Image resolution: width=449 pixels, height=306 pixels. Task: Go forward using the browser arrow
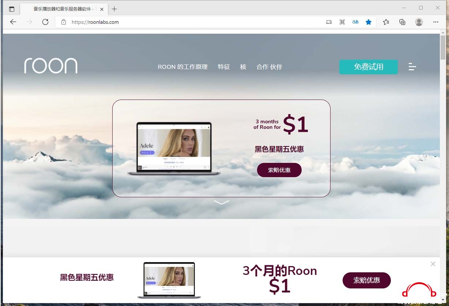point(29,22)
